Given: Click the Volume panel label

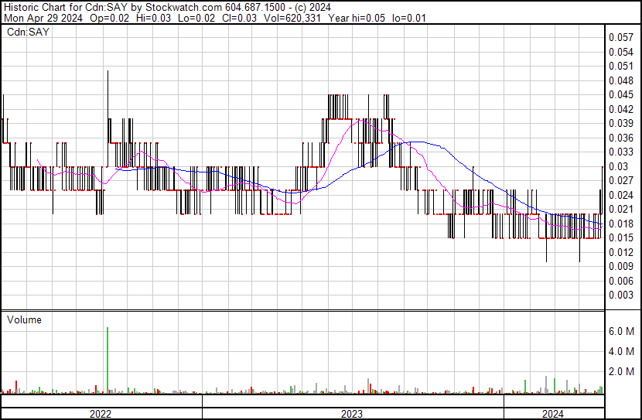Looking at the screenshot, I should click(24, 319).
